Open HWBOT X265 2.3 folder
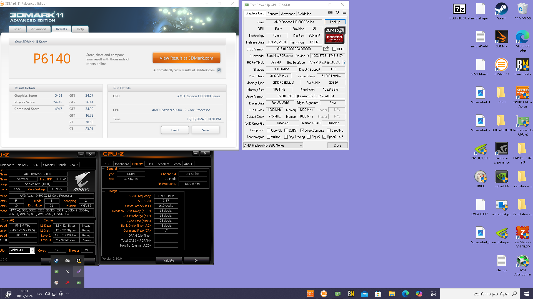The height and width of the screenshot is (299, 533). [x=522, y=153]
